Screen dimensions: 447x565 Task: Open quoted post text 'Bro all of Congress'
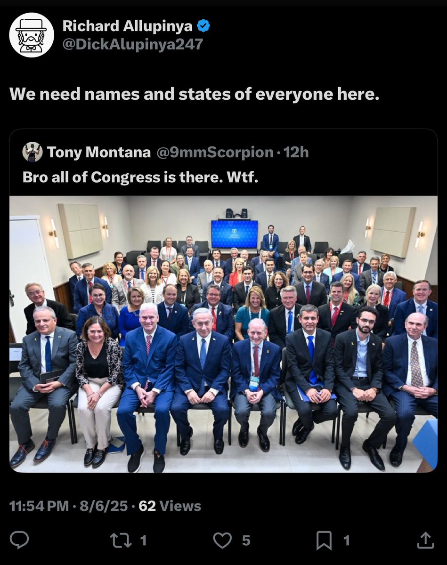(140, 177)
